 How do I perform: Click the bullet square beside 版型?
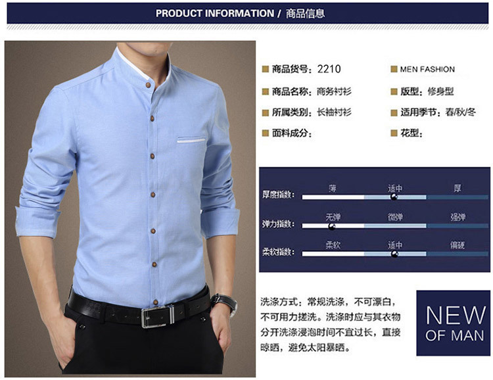394,91
